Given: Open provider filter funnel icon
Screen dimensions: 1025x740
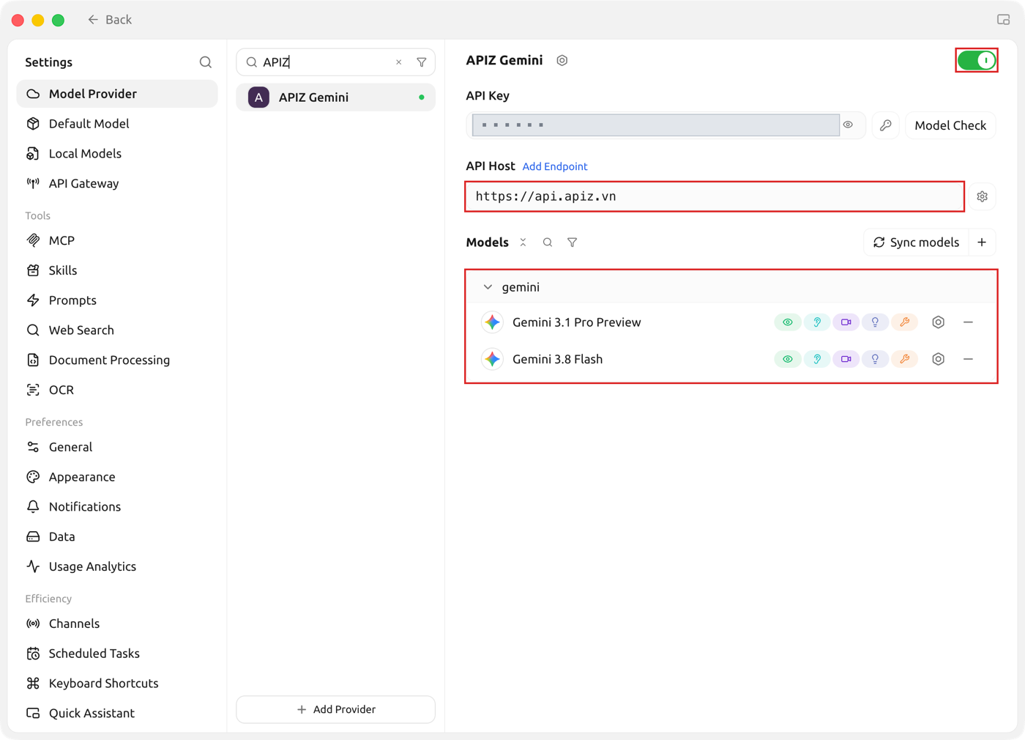Looking at the screenshot, I should pyautogui.click(x=422, y=62).
